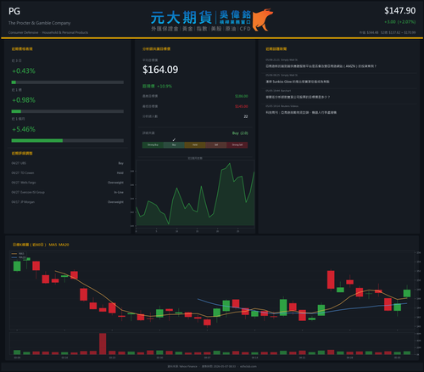The width and height of the screenshot is (424, 372).
Task: Click the +5.46% one-month performance value
Action: [x=24, y=129]
